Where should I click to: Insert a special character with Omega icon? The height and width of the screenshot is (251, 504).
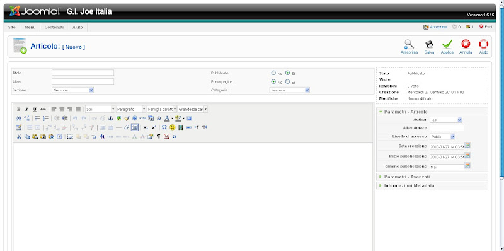(x=164, y=127)
